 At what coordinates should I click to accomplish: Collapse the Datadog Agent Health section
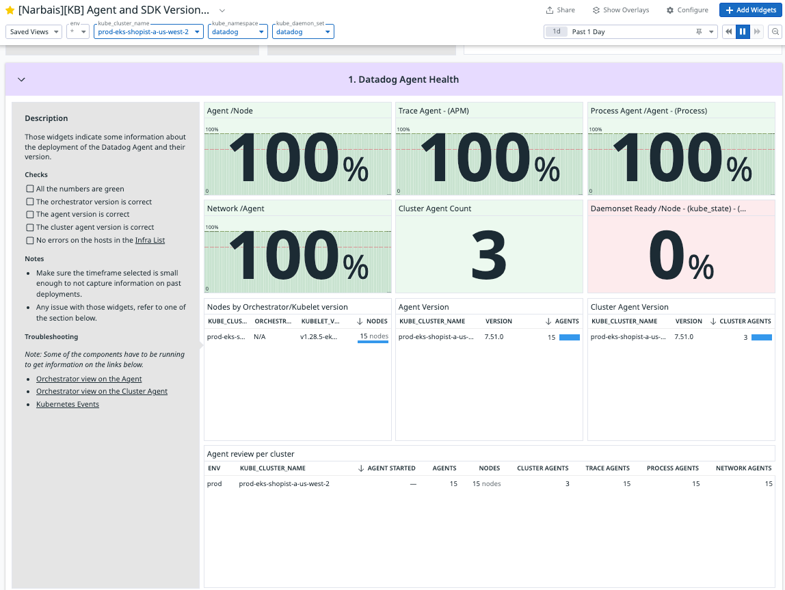point(21,79)
